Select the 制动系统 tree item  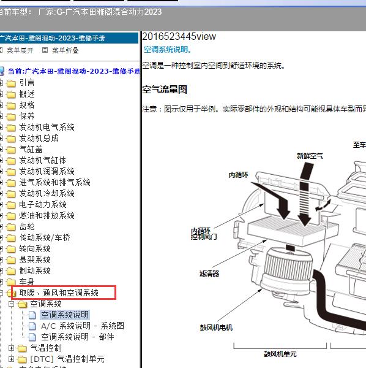35,270
